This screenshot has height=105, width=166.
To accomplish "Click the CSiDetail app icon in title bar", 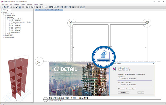I will (x=2, y=2).
